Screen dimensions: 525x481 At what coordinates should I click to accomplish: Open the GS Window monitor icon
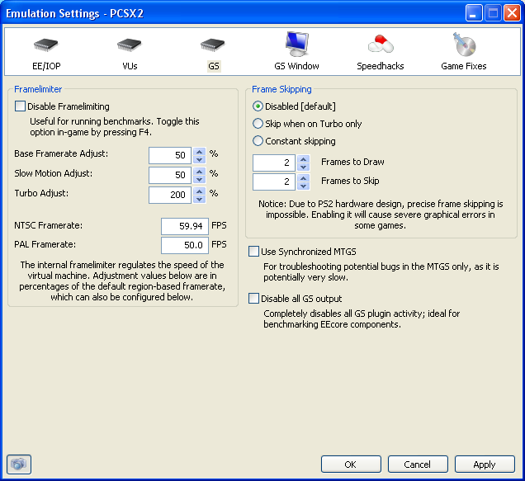(x=296, y=45)
